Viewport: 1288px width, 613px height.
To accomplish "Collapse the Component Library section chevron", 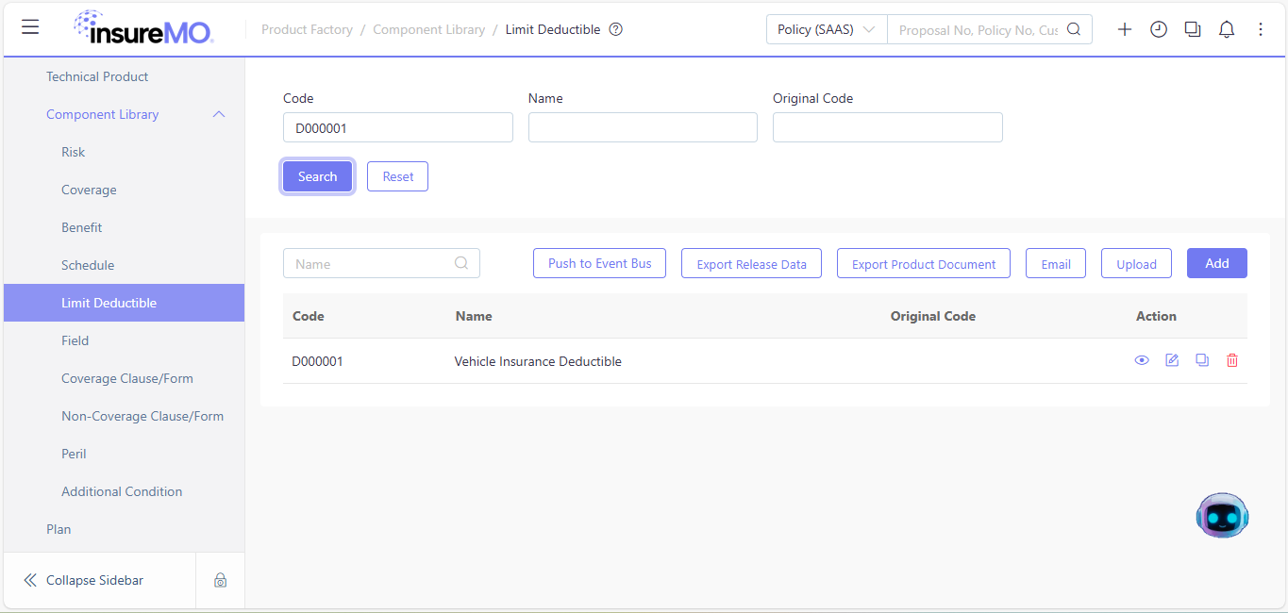I will 219,114.
